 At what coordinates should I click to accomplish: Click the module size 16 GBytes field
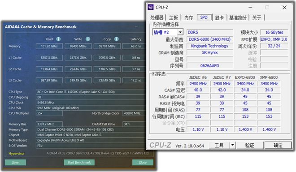274,32
